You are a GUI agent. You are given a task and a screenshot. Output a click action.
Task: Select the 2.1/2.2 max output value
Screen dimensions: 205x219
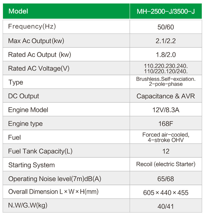(x=166, y=41)
